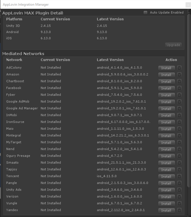Click the Vungle trash icon

[x=179, y=204]
